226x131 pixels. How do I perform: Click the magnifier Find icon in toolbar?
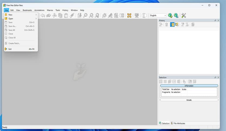tap(85, 15)
